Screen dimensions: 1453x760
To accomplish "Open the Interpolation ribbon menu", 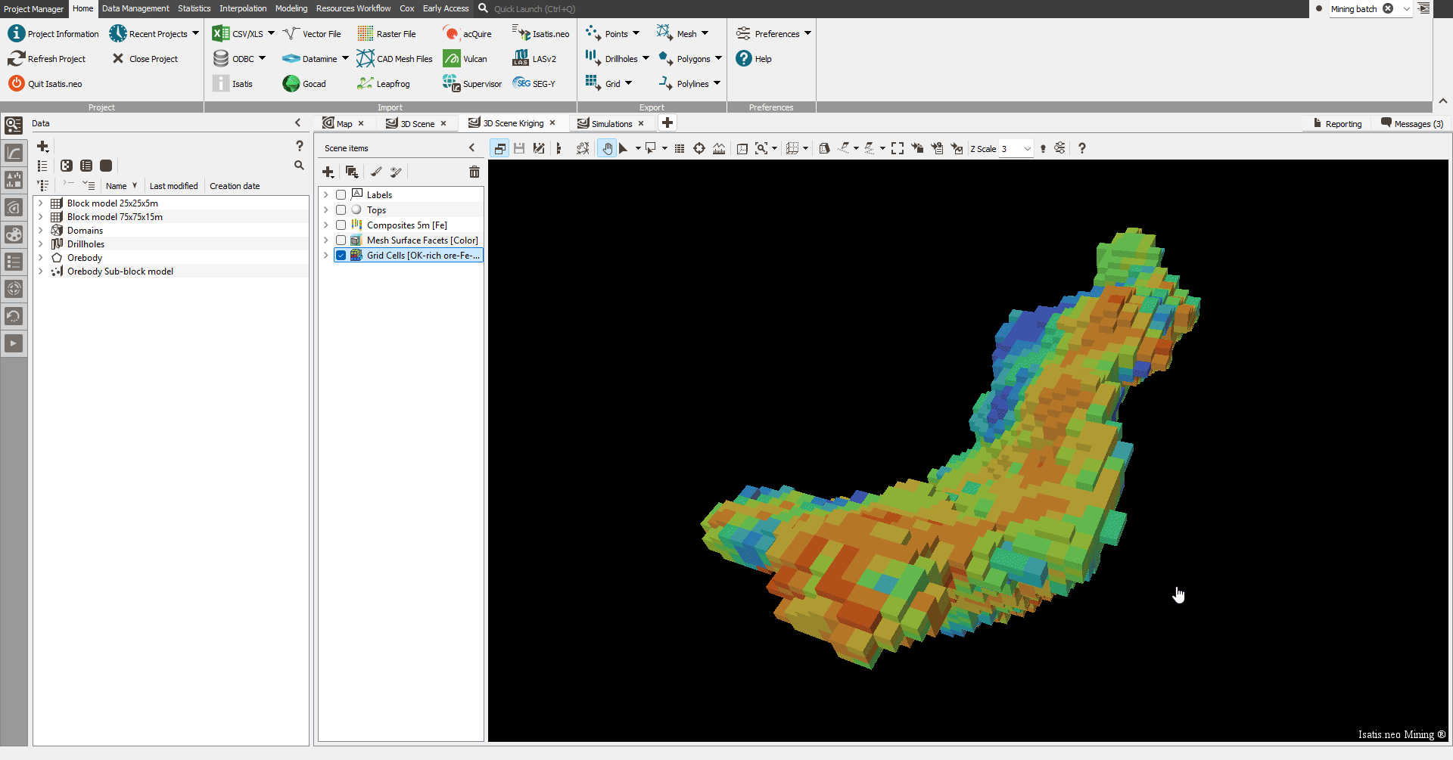I will pyautogui.click(x=242, y=8).
